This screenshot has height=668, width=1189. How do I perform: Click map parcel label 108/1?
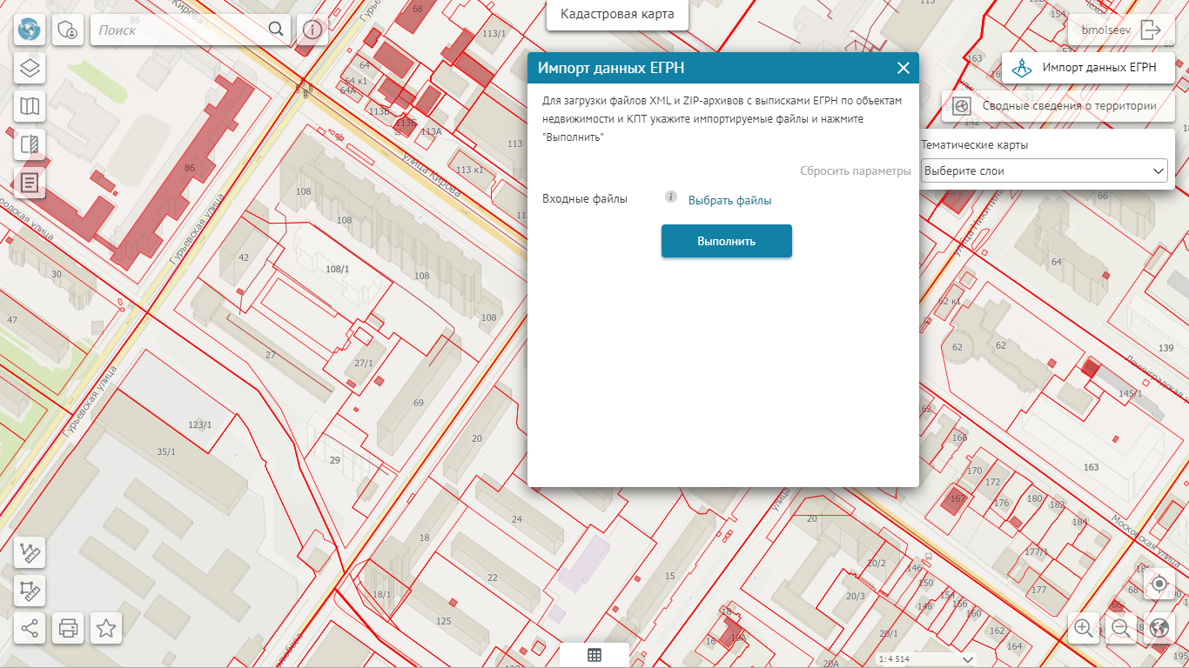[x=337, y=270]
